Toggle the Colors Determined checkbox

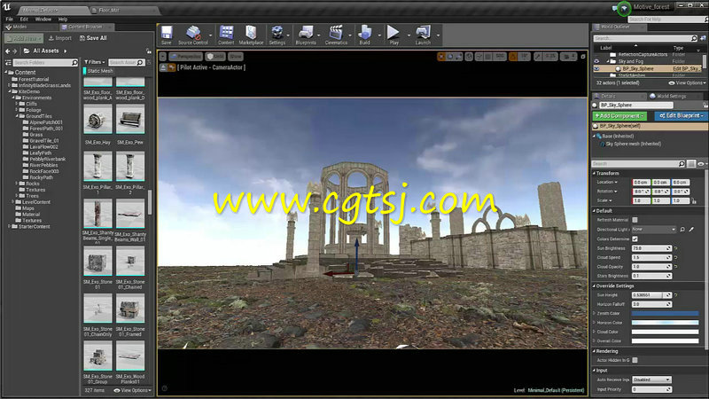coord(635,239)
